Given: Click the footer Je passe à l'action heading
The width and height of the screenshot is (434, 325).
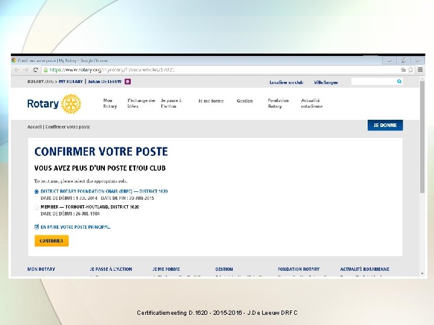Looking at the screenshot, I should [x=111, y=269].
